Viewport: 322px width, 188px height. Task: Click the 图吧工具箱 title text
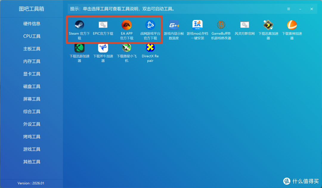[31, 9]
